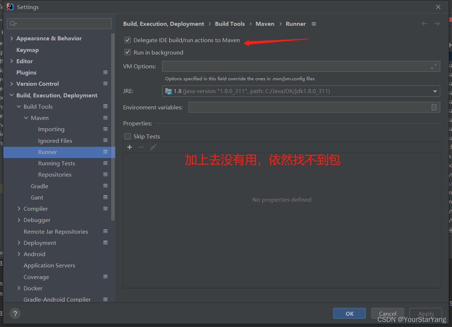Viewport: 452px width, 327px height.
Task: Click the back navigation arrow
Action: (424, 23)
